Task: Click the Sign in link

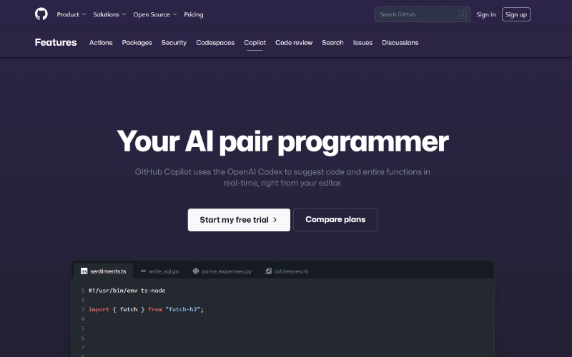Action: tap(486, 14)
